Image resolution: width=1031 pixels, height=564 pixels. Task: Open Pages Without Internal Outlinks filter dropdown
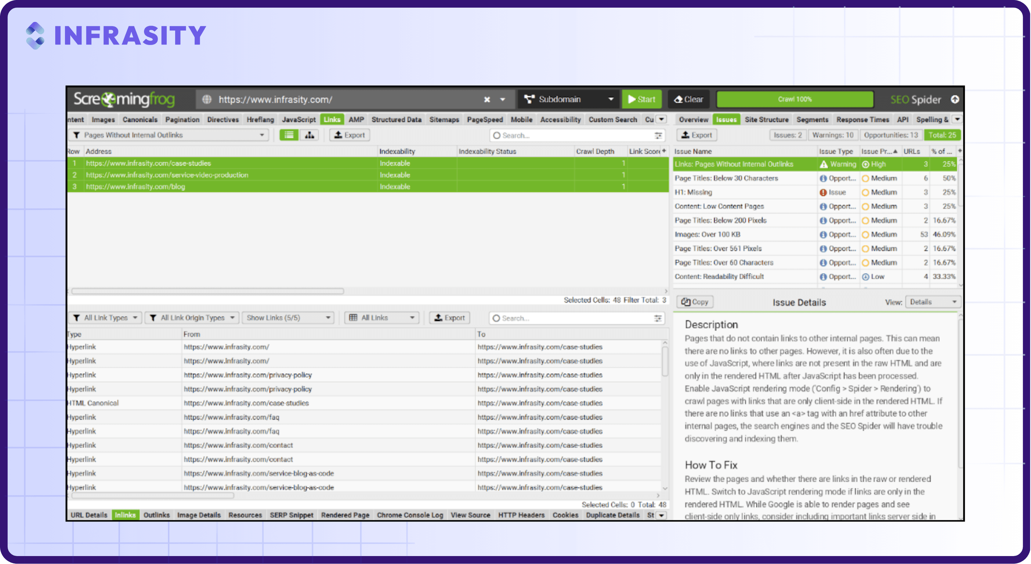[x=168, y=135]
